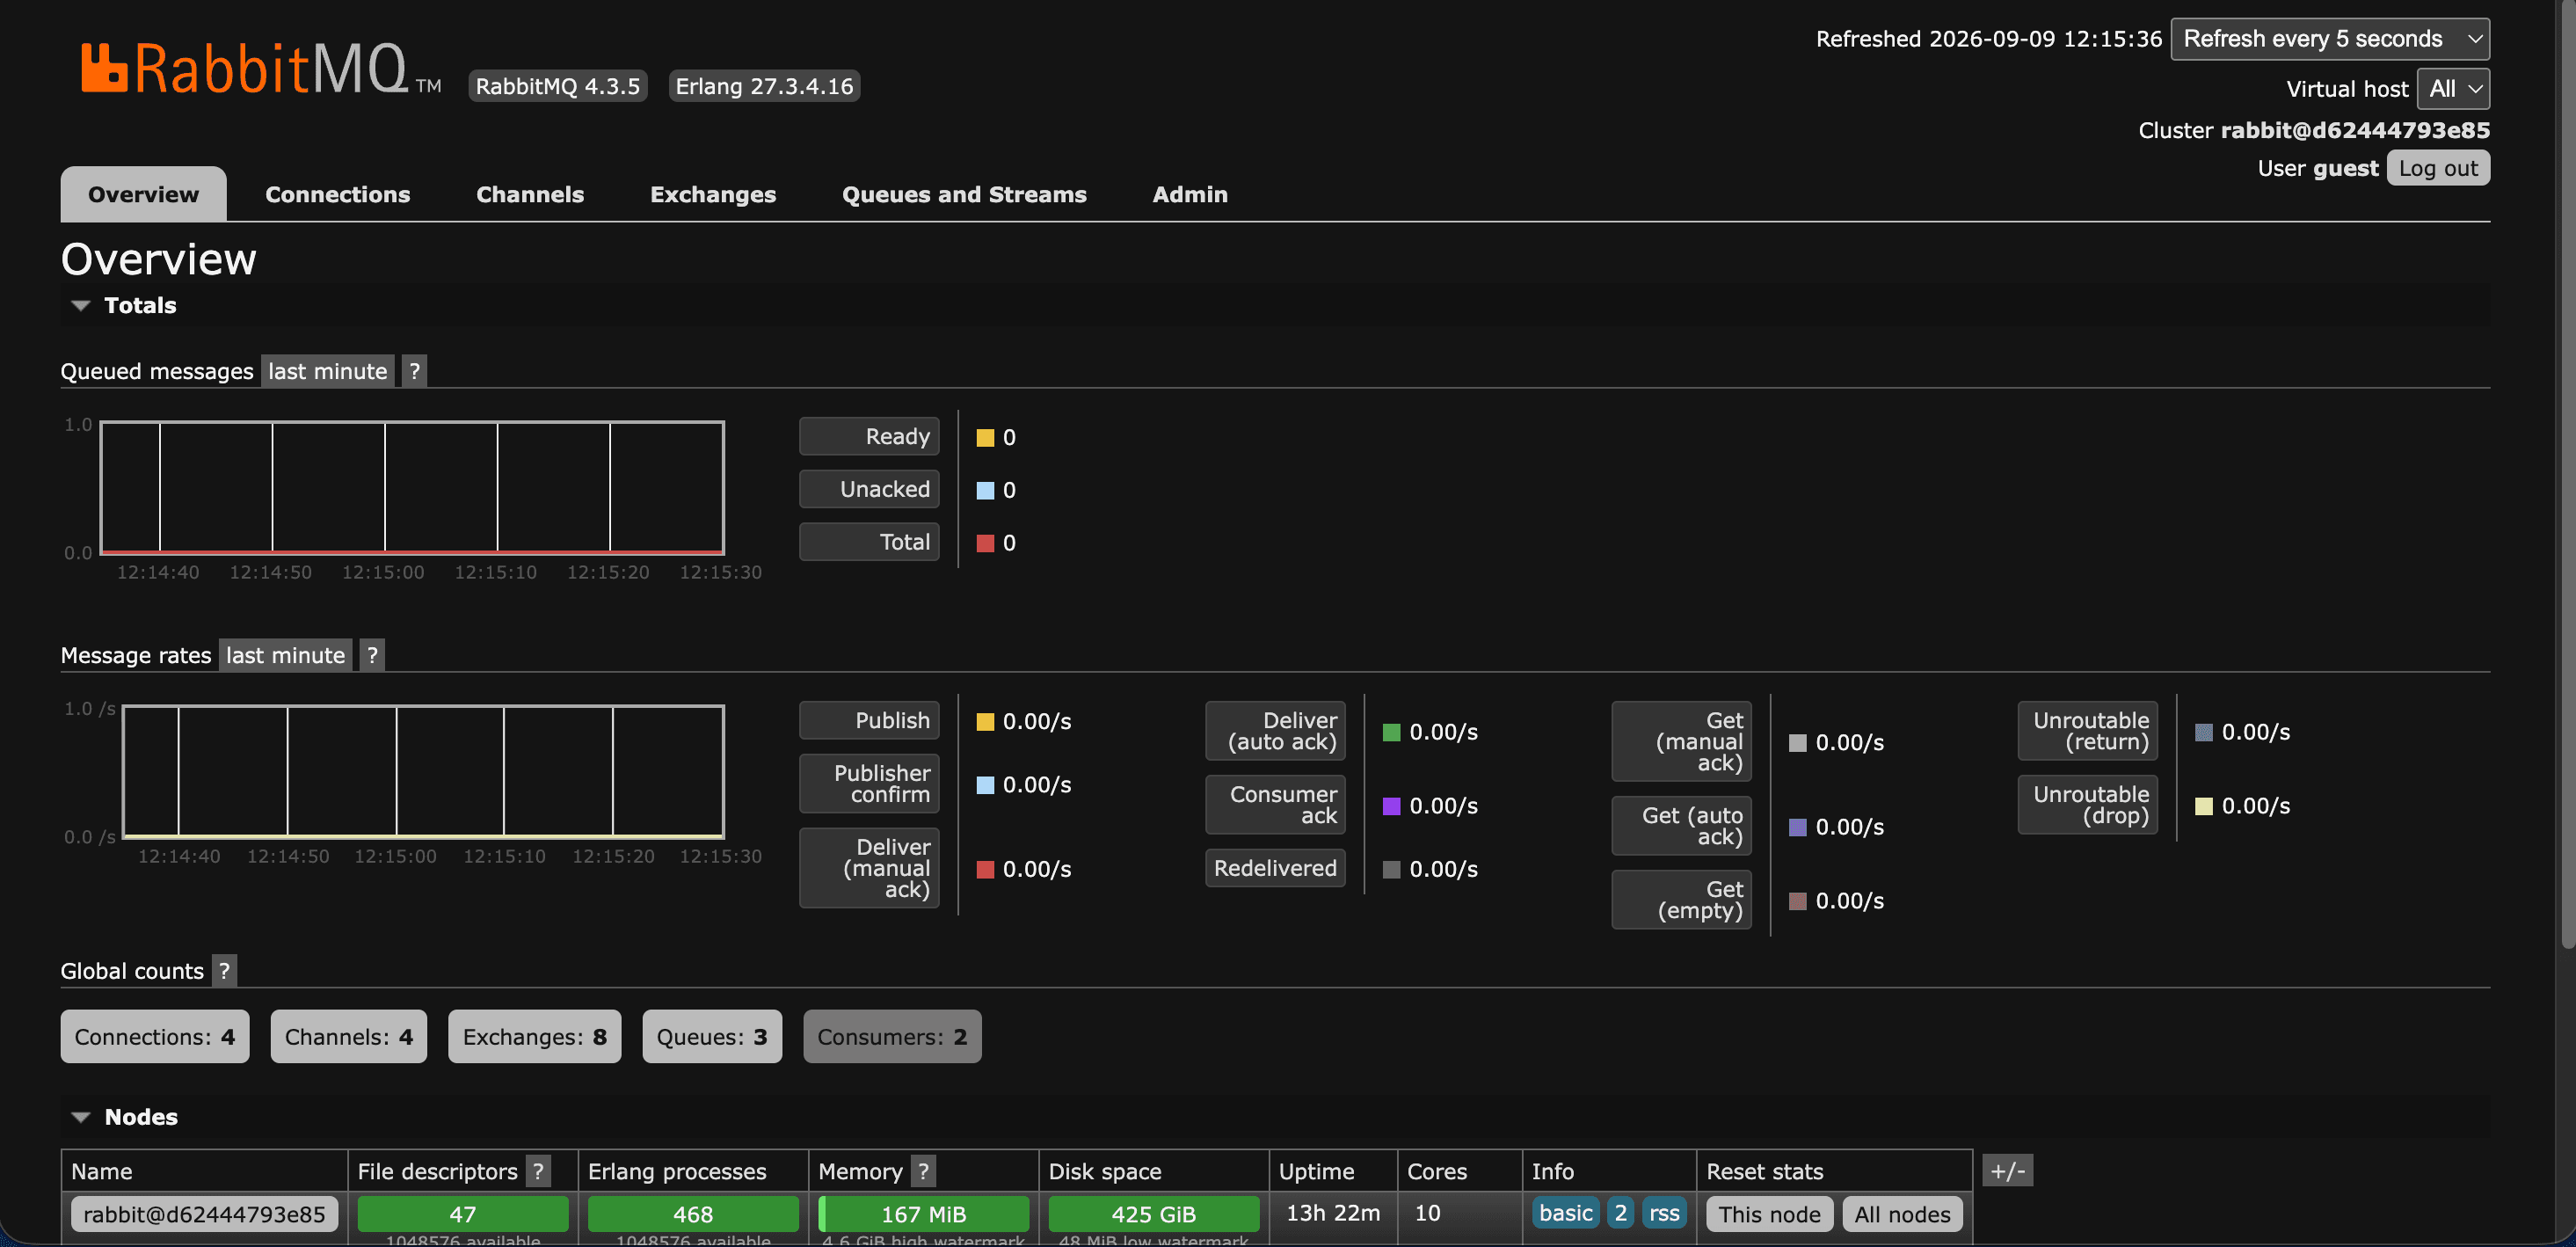
Task: Log out of guest user
Action: click(2438, 168)
